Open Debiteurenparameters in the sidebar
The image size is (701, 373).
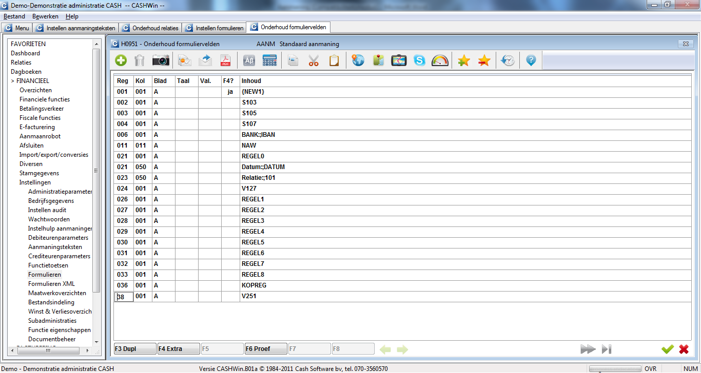[x=58, y=238]
